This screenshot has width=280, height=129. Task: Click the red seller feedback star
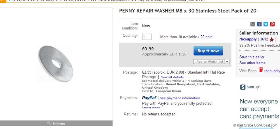coord(272,40)
